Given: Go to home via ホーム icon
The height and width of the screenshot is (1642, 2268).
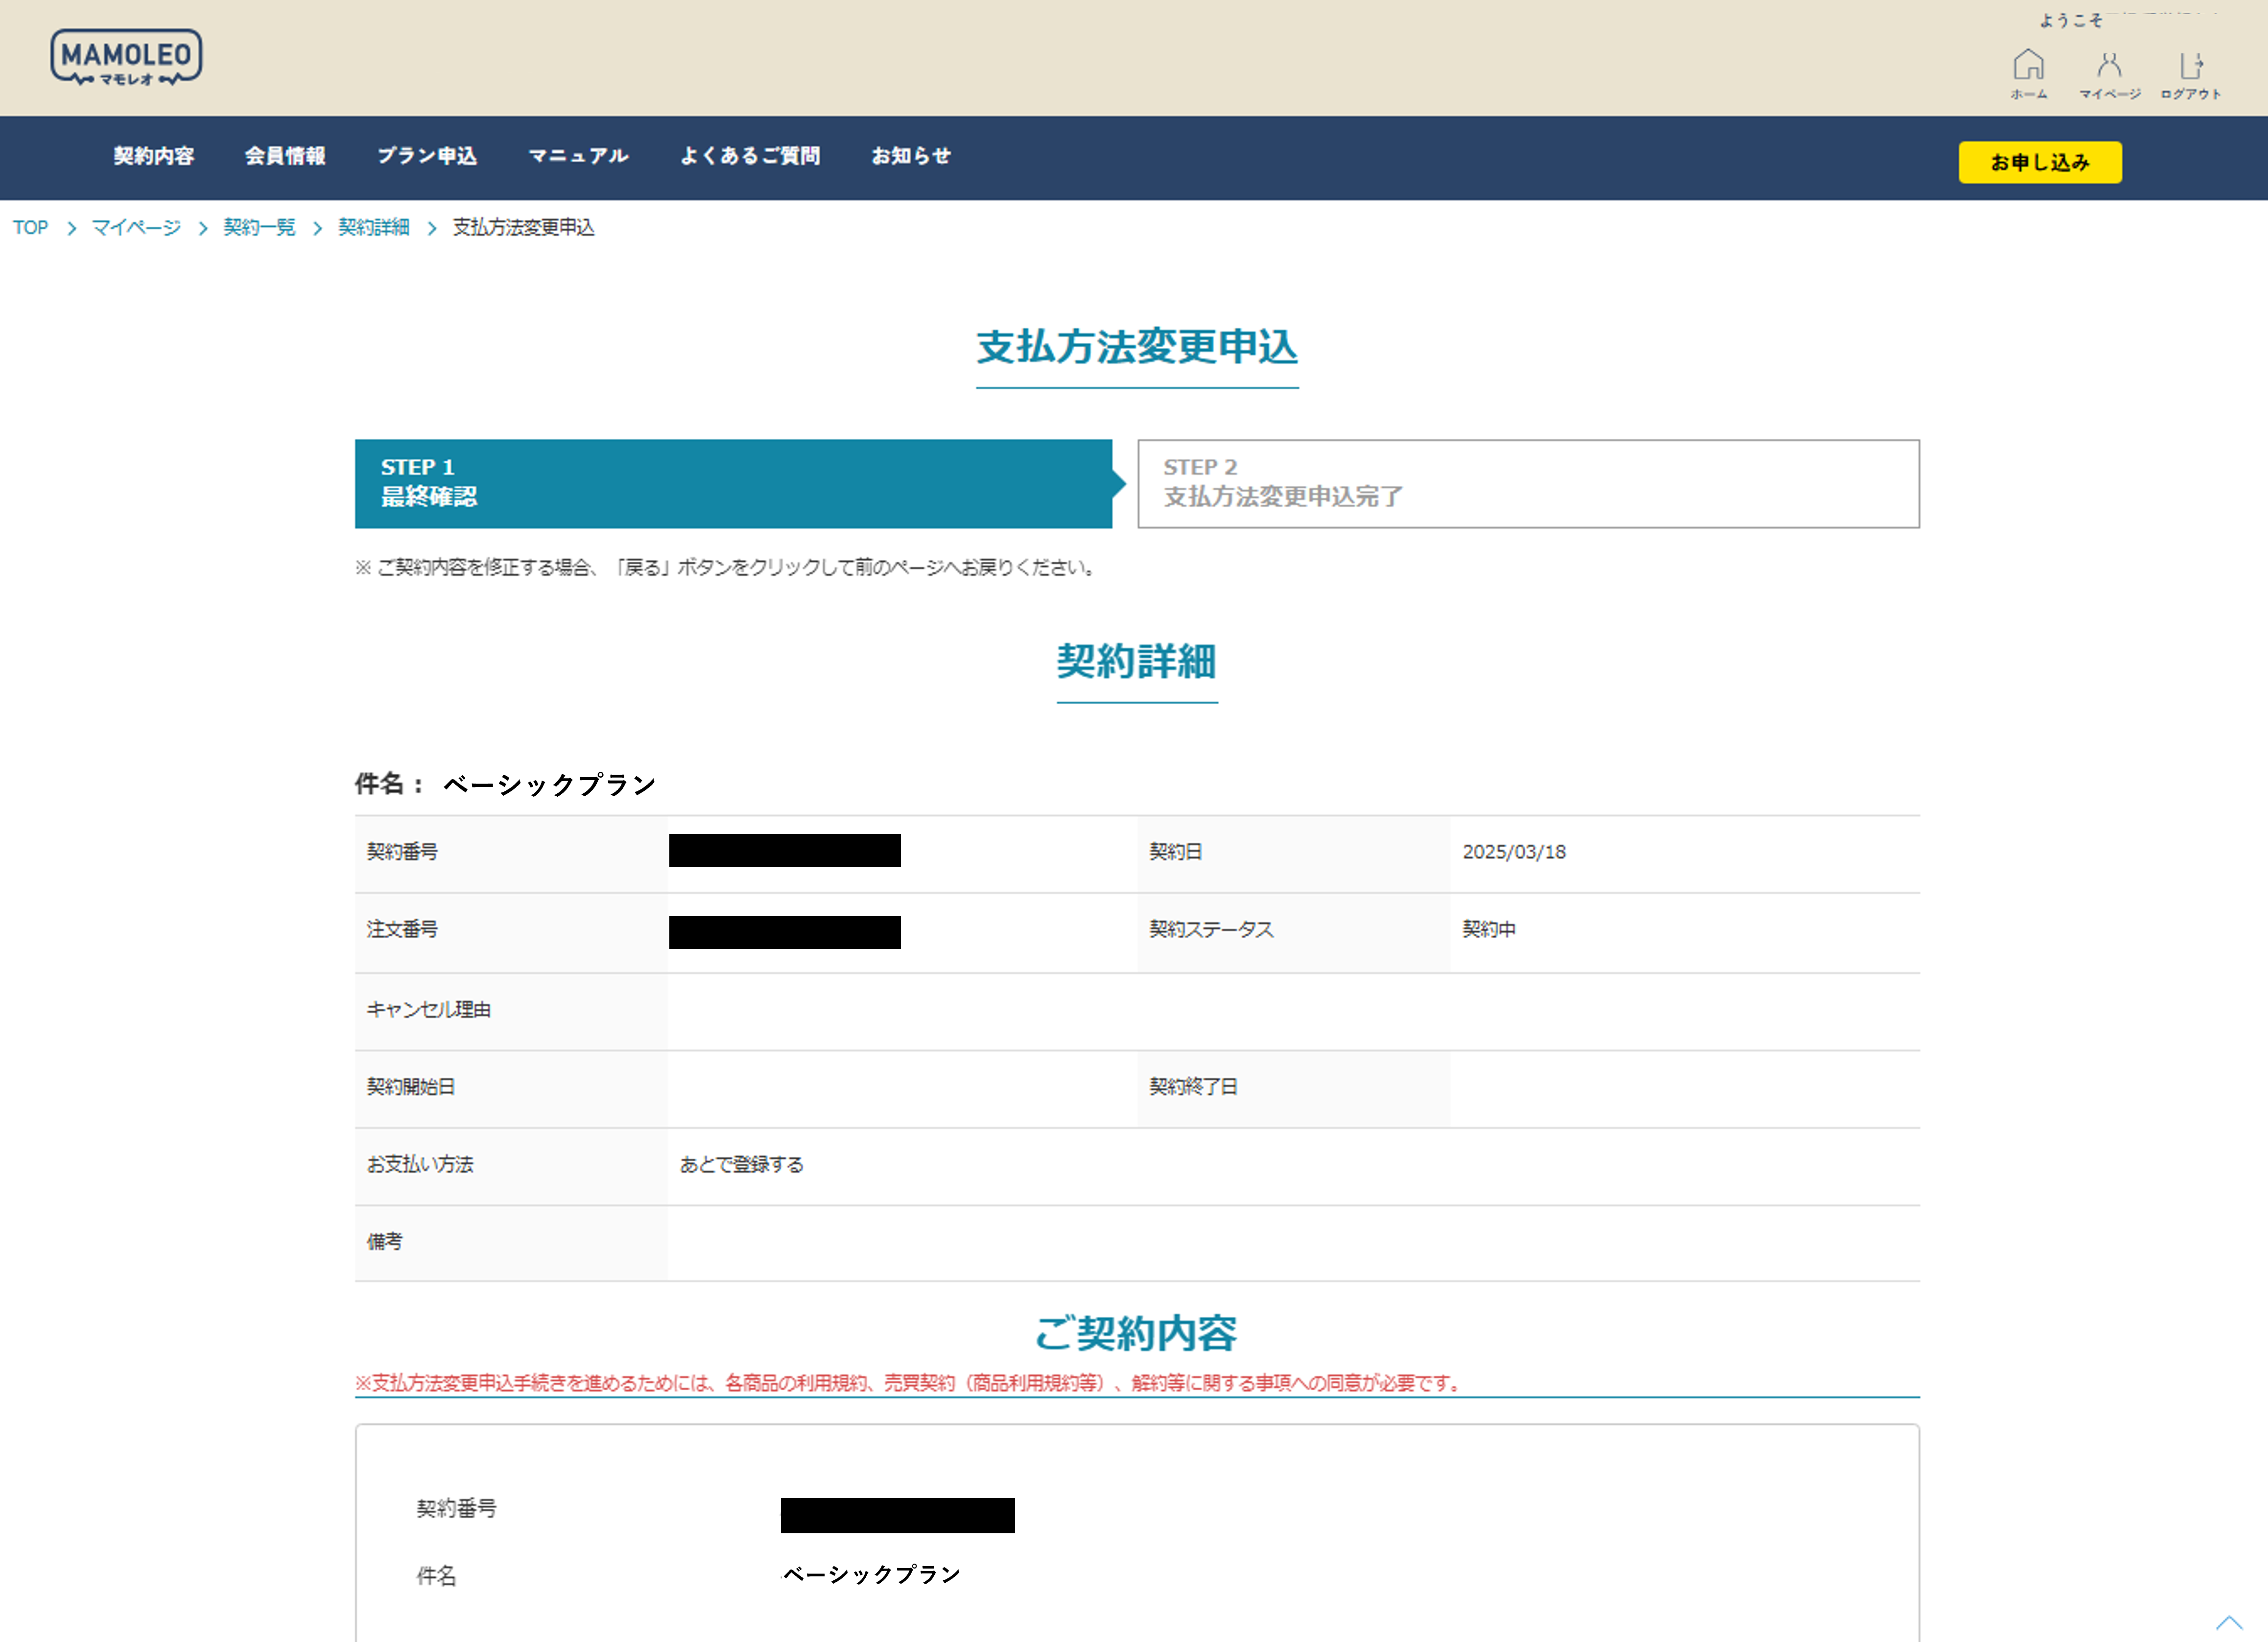Looking at the screenshot, I should point(2028,74).
